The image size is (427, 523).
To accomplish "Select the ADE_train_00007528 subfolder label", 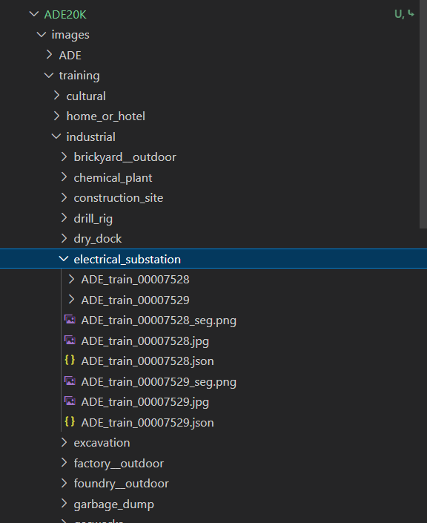I will click(x=136, y=280).
